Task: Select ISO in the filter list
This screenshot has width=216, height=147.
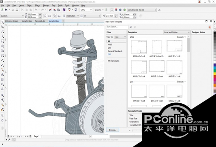Action: point(109,54)
